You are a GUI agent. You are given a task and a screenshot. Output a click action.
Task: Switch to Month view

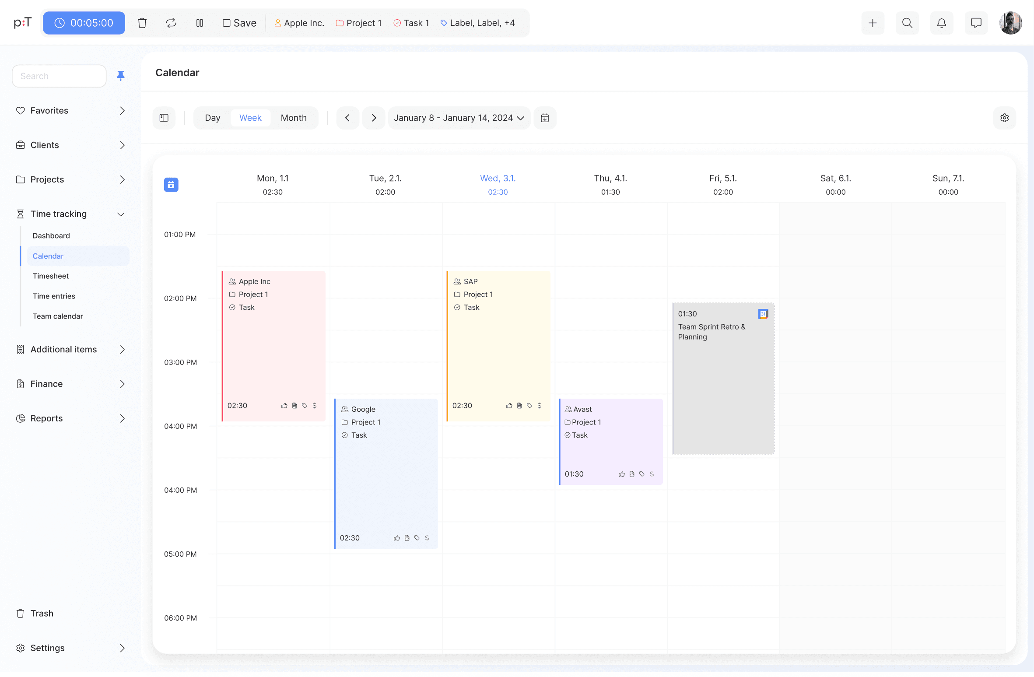coord(294,118)
